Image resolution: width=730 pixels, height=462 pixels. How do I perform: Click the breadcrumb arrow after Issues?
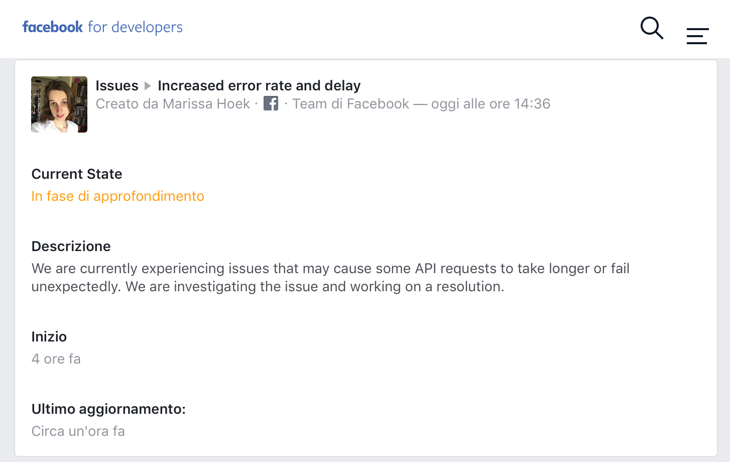pos(148,86)
